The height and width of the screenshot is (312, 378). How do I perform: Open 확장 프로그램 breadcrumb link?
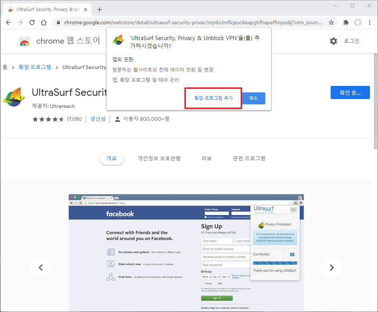(35, 67)
